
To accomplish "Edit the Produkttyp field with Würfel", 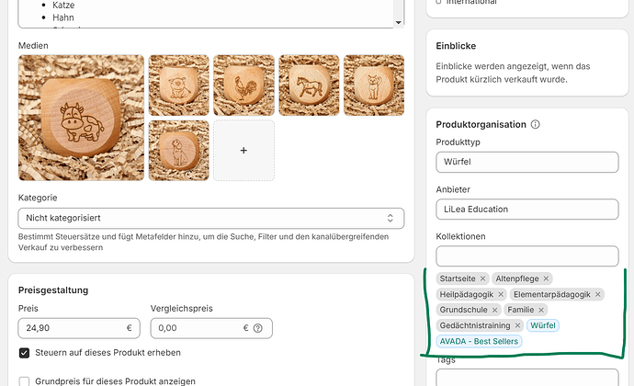I will pos(527,162).
